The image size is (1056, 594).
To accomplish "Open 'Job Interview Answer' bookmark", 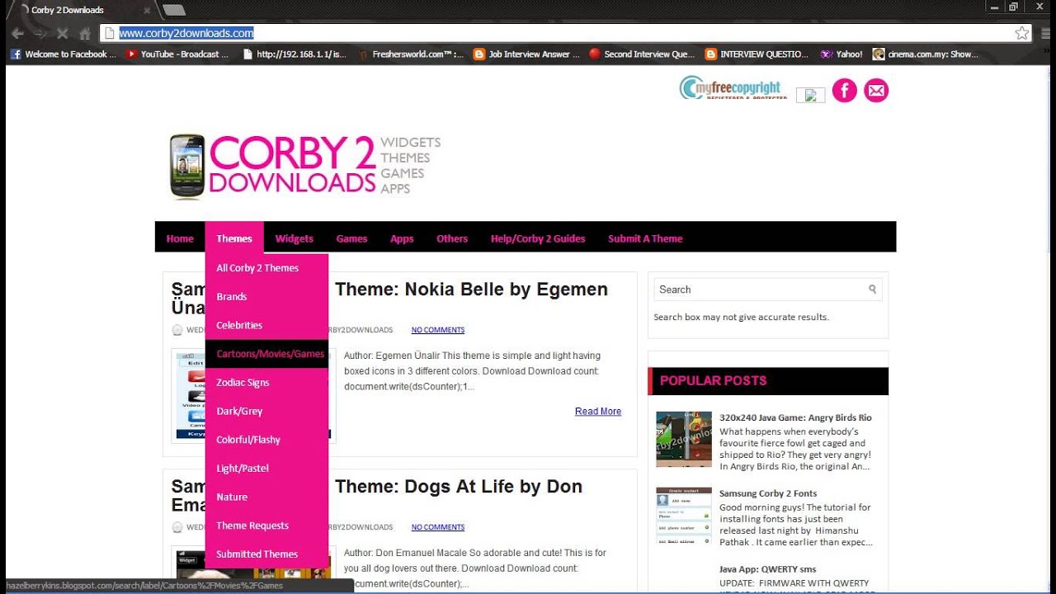I will (x=527, y=54).
